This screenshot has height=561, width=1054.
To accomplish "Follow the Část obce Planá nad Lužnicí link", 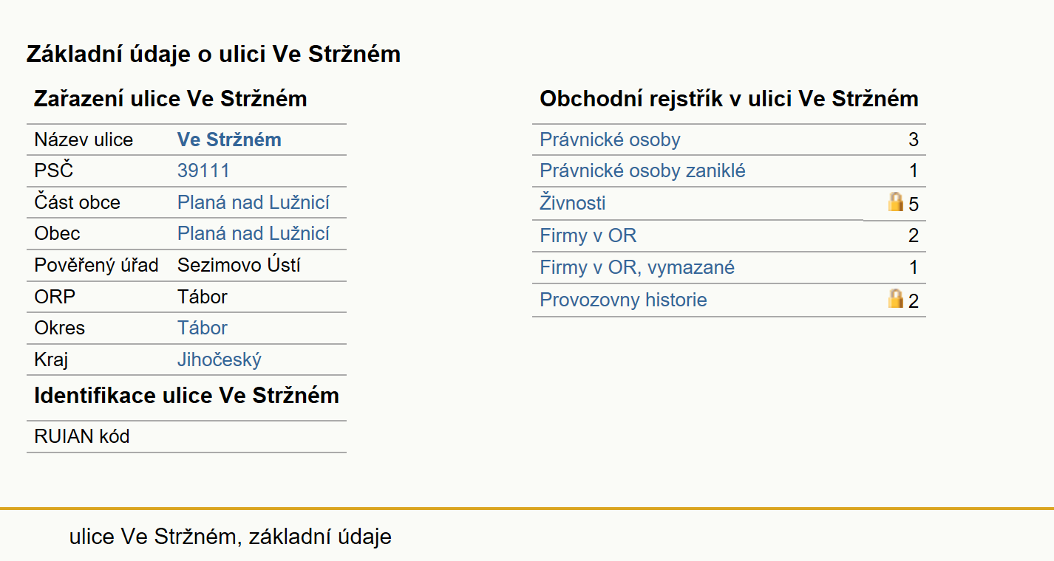I will [254, 202].
